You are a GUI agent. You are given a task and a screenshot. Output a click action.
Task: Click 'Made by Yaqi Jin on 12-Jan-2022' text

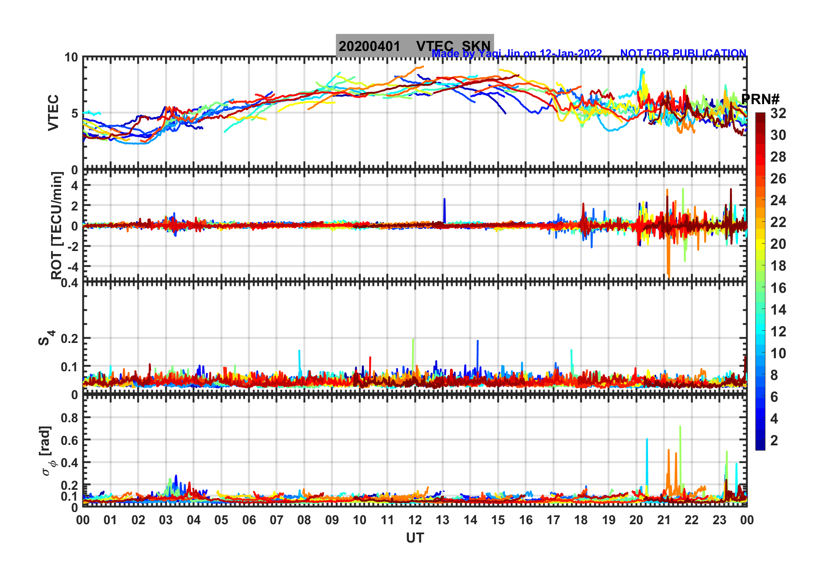click(517, 54)
